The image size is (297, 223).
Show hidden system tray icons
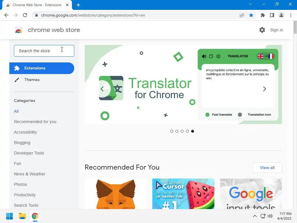point(255,216)
